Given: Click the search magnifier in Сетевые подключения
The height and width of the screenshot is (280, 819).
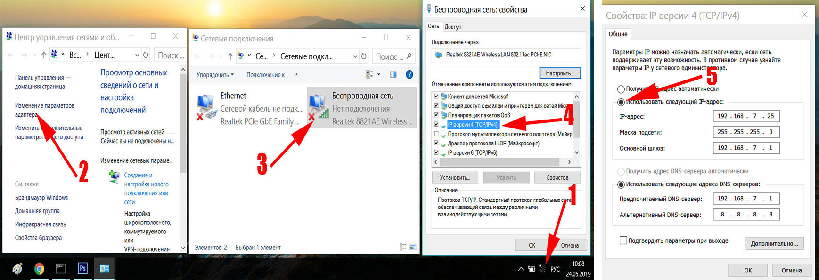Looking at the screenshot, I should tap(409, 56).
